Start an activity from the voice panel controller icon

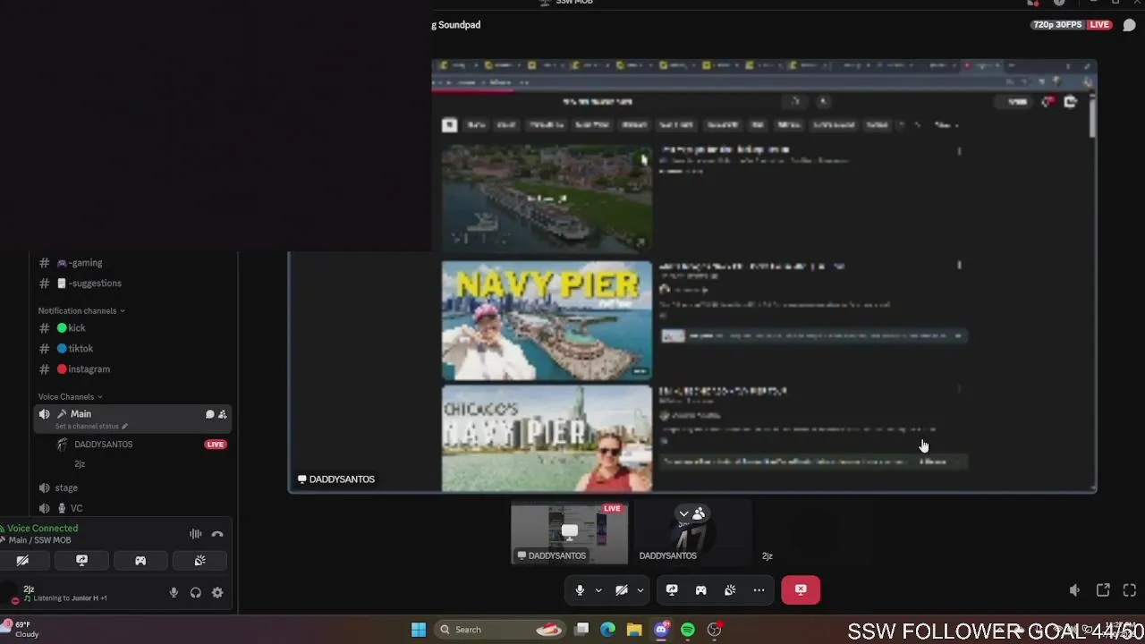point(140,561)
